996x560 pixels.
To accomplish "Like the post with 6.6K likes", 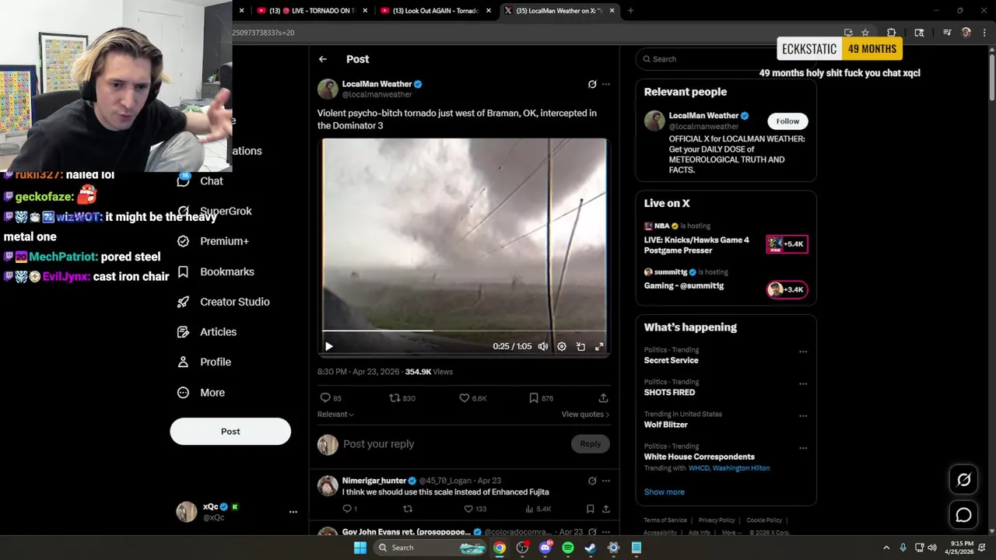I will [x=464, y=398].
